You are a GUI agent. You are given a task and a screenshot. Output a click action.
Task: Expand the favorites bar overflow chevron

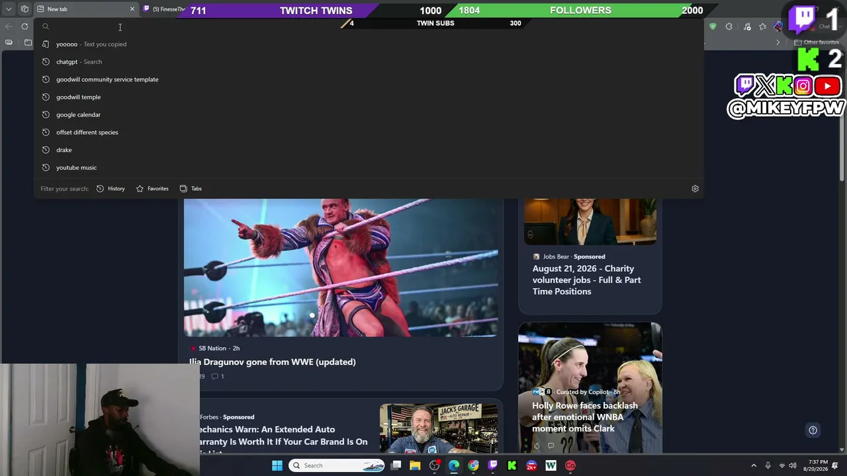coord(778,42)
